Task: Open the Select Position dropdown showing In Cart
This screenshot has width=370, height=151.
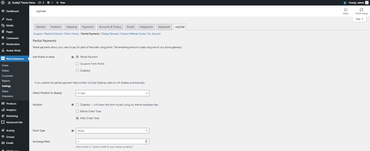Action: pyautogui.click(x=112, y=93)
